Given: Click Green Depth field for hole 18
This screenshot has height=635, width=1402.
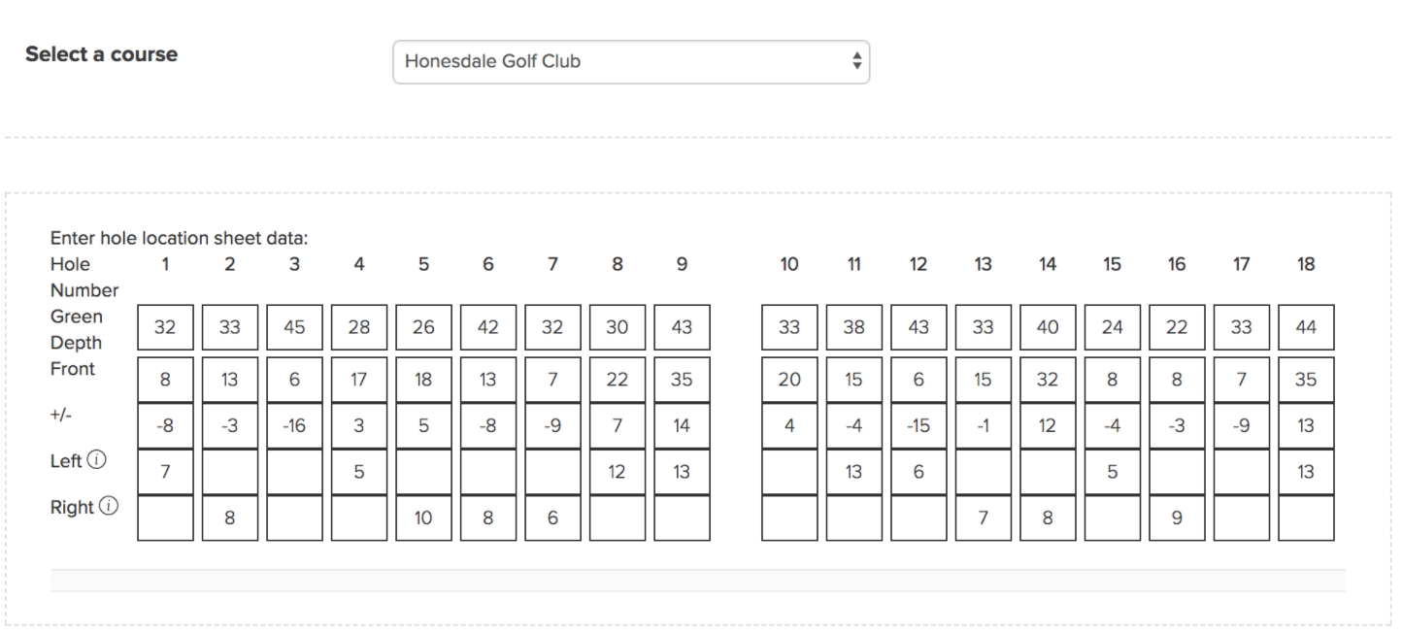Looking at the screenshot, I should point(1306,327).
